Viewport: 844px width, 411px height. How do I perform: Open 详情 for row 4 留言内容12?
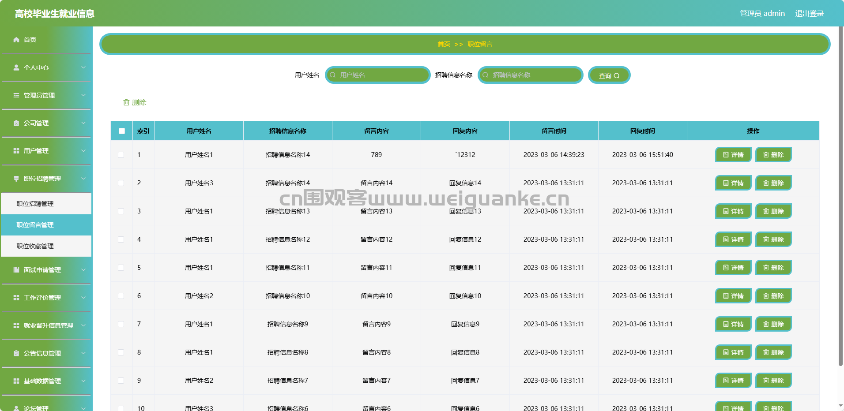click(733, 239)
